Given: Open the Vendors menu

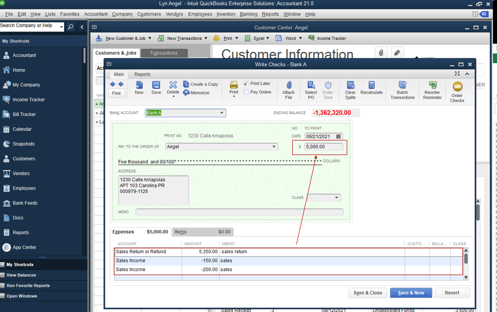Looking at the screenshot, I should coord(174,14).
